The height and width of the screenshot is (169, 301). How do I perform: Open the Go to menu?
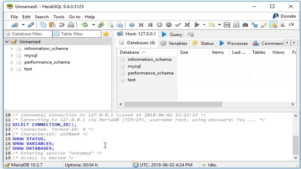[x=75, y=17]
